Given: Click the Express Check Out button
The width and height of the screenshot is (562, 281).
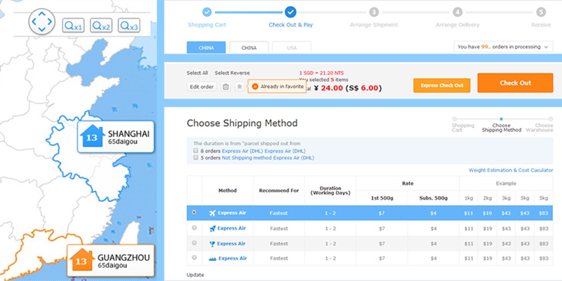Looking at the screenshot, I should pos(442,85).
